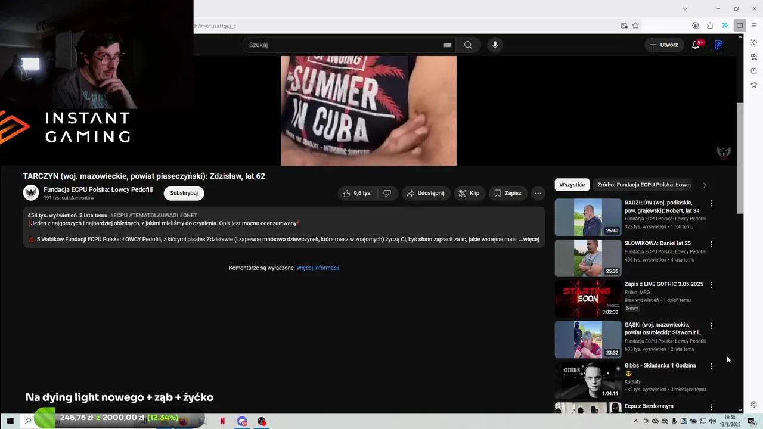
Task: Open RADZIŁÓW video thumbnail 25:40
Action: click(x=588, y=217)
